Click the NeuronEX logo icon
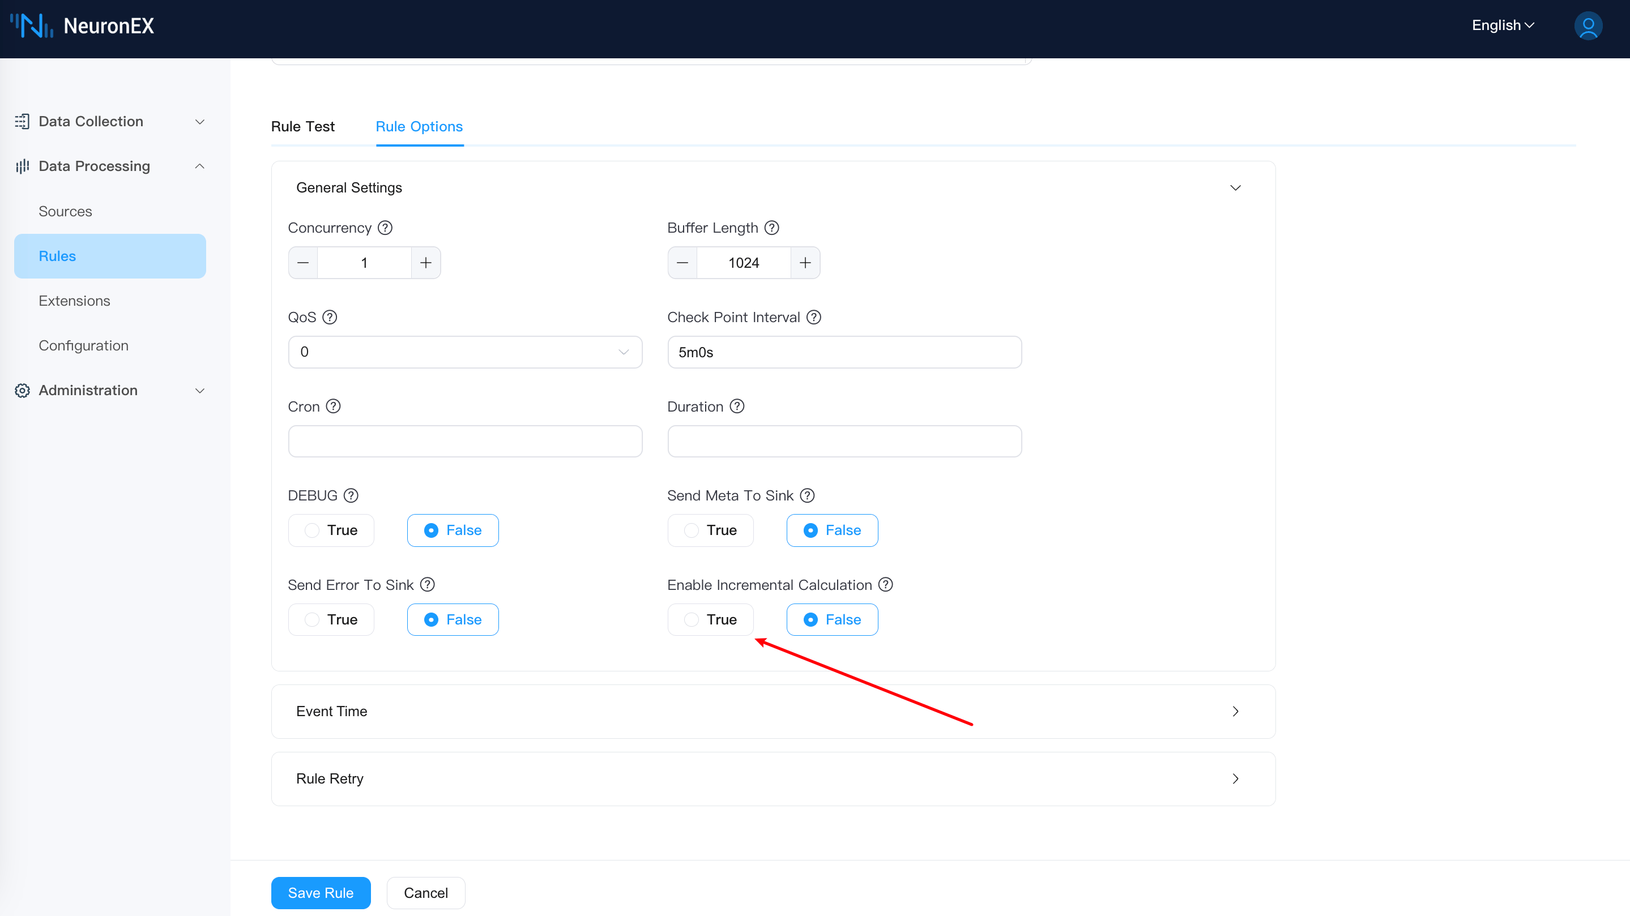This screenshot has width=1630, height=916. [x=32, y=26]
